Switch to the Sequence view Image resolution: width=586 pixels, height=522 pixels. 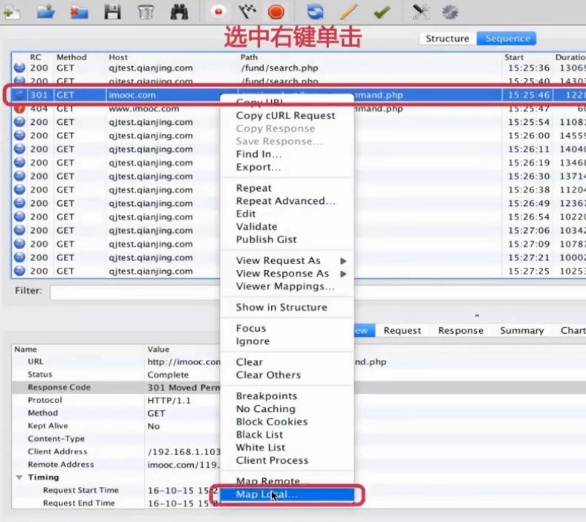(x=507, y=39)
